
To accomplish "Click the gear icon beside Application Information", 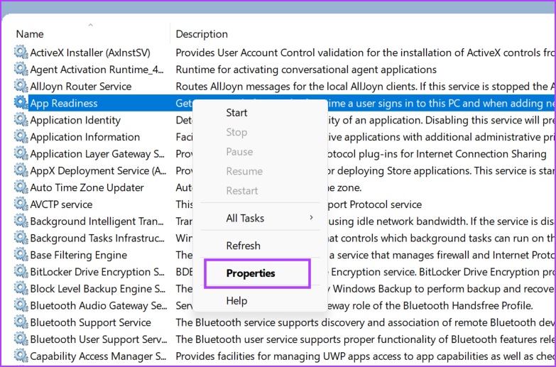I will (x=21, y=136).
